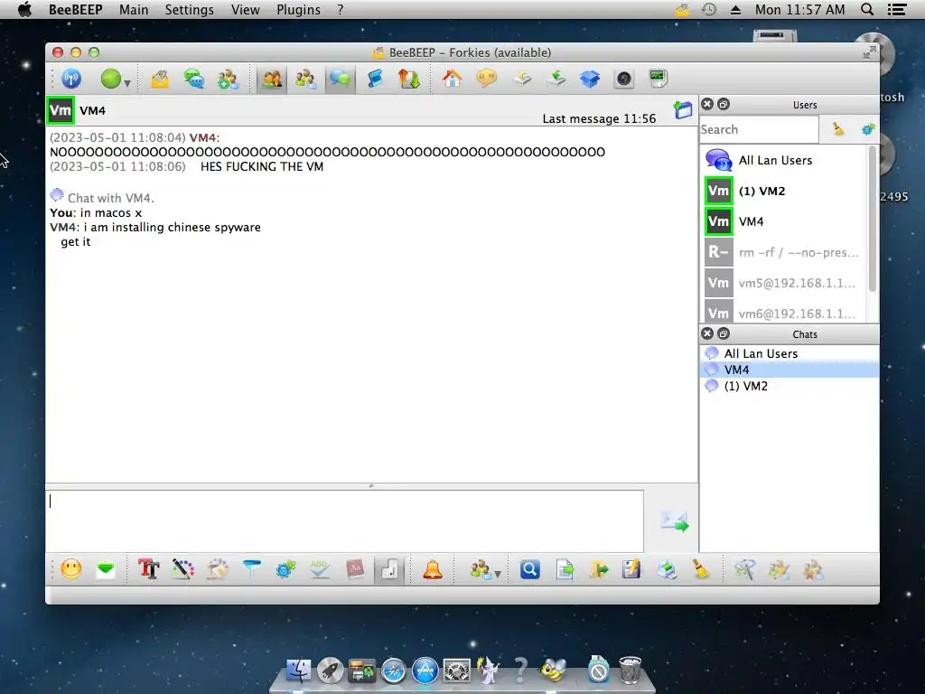The height and width of the screenshot is (694, 925).
Task: Select All Lan Users in Users list
Action: 785,160
